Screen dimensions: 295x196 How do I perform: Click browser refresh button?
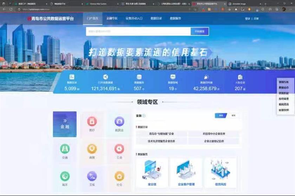(11, 9)
